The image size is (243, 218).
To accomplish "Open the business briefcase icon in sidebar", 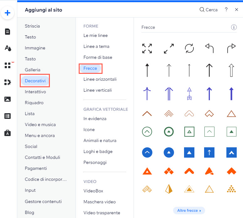I will coord(8,133).
